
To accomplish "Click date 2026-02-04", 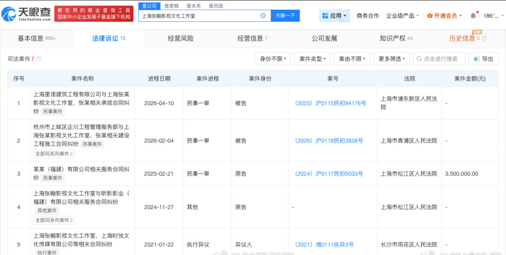I will (159, 140).
